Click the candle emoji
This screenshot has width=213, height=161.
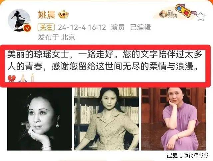point(33,78)
